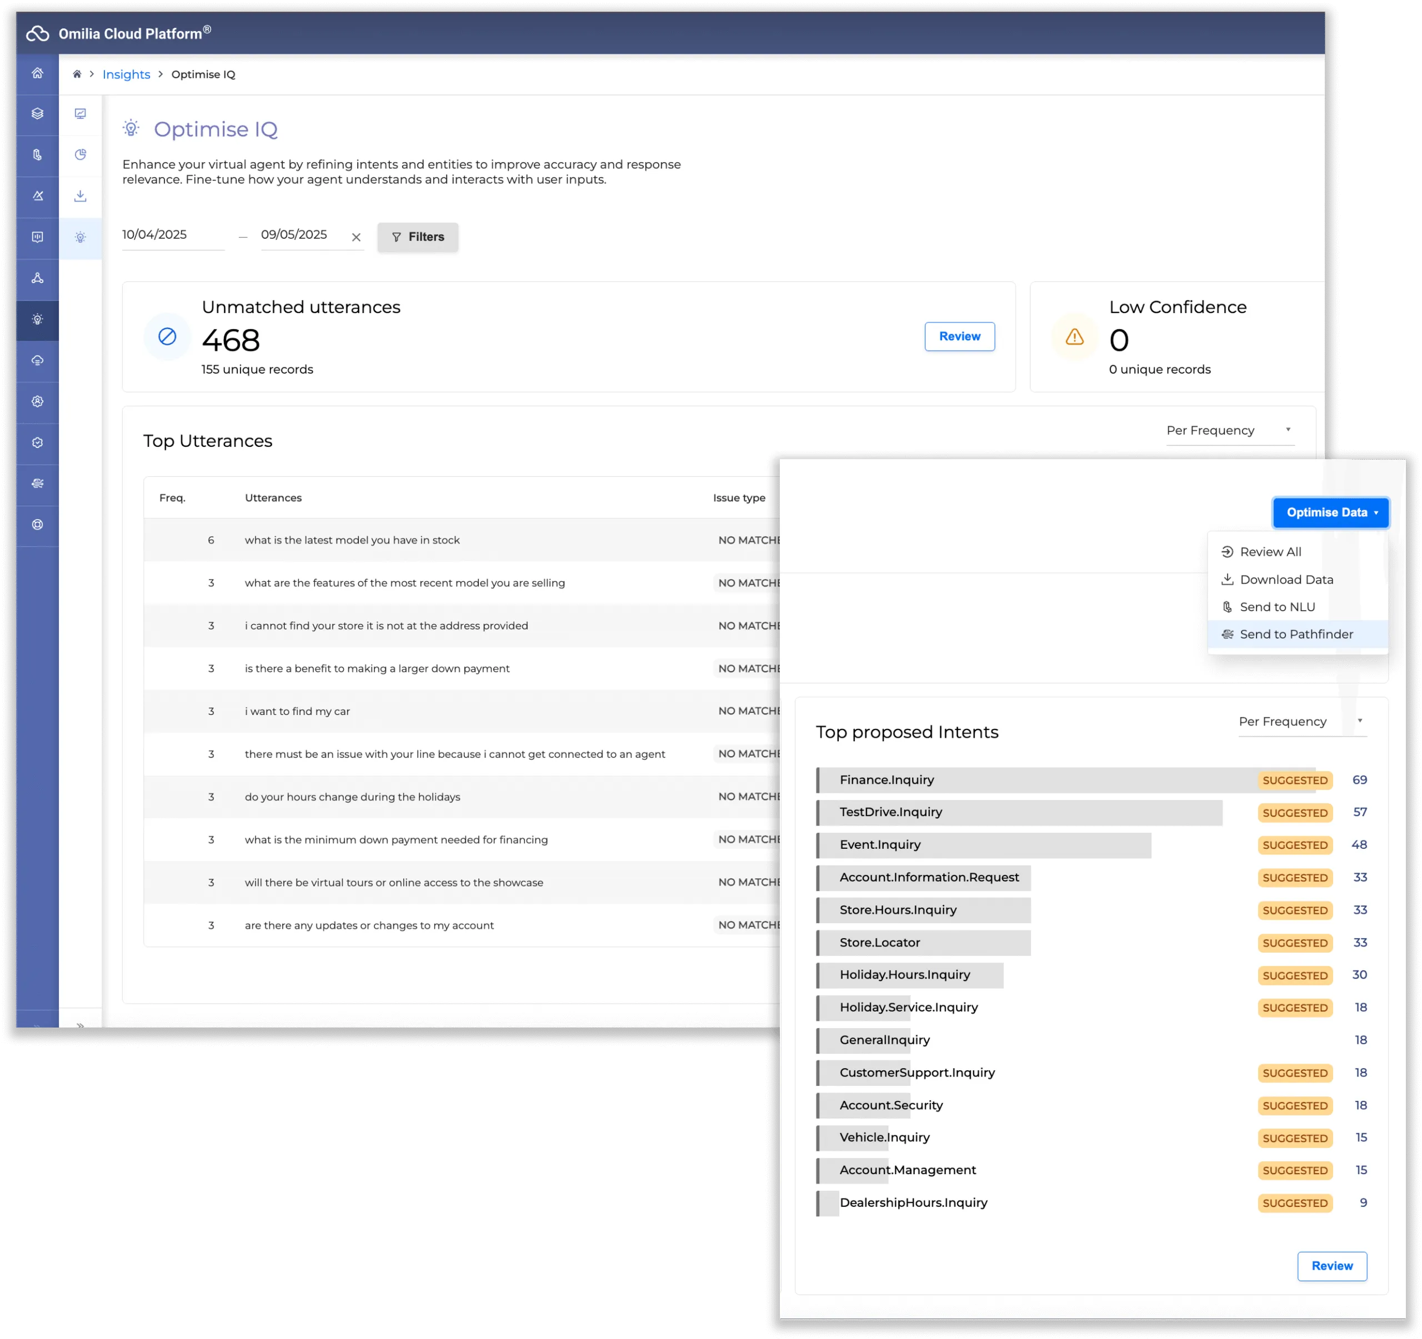Expand the Top Utterances Per Frequency dropdown
This screenshot has width=1422, height=1339.
[x=1230, y=430]
